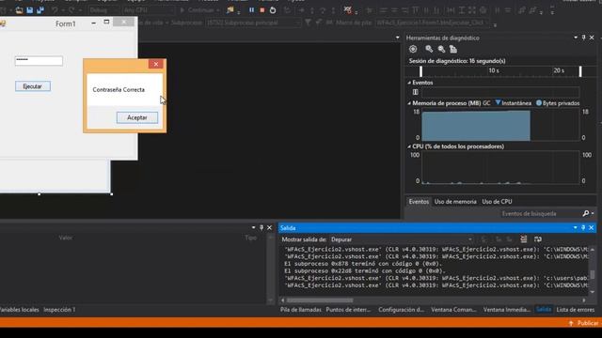Click the Save file icon in toolbar
The width and height of the screenshot is (602, 338).
29,10
